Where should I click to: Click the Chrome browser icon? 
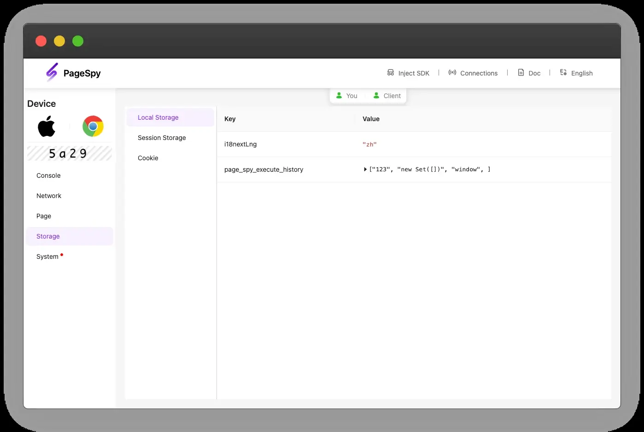tap(93, 126)
